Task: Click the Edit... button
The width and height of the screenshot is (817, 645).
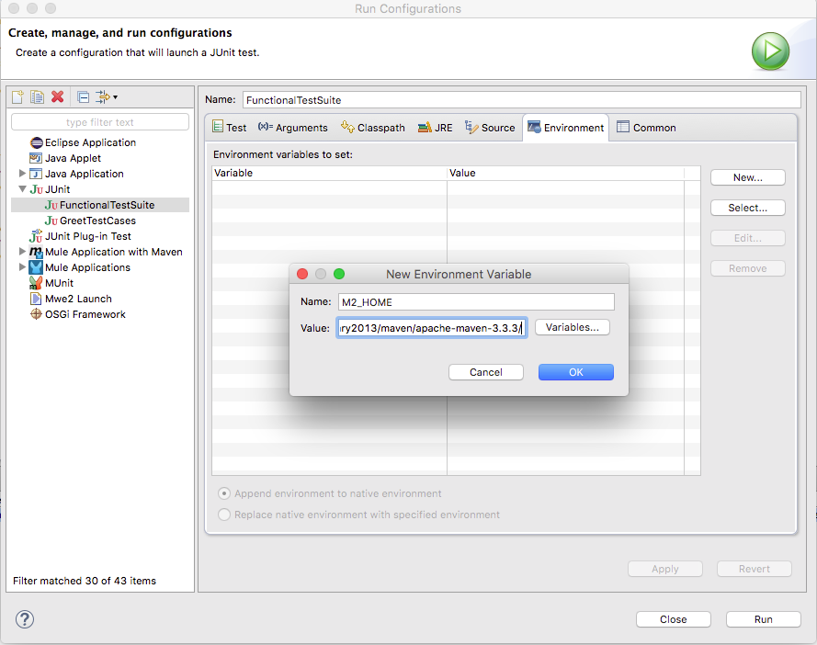Action: [748, 238]
